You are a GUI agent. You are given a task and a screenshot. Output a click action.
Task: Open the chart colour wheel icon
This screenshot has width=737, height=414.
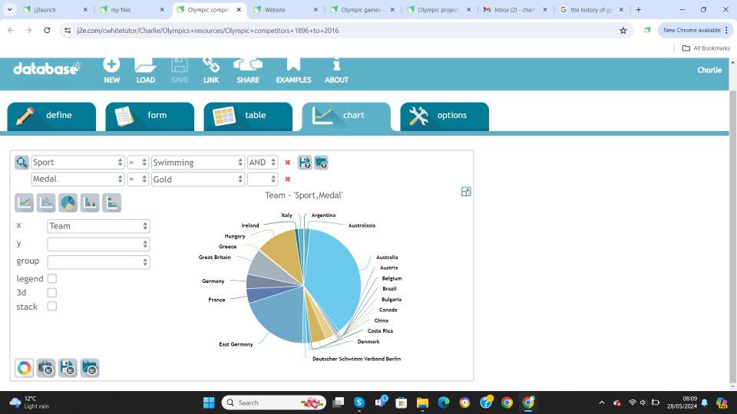tap(25, 368)
